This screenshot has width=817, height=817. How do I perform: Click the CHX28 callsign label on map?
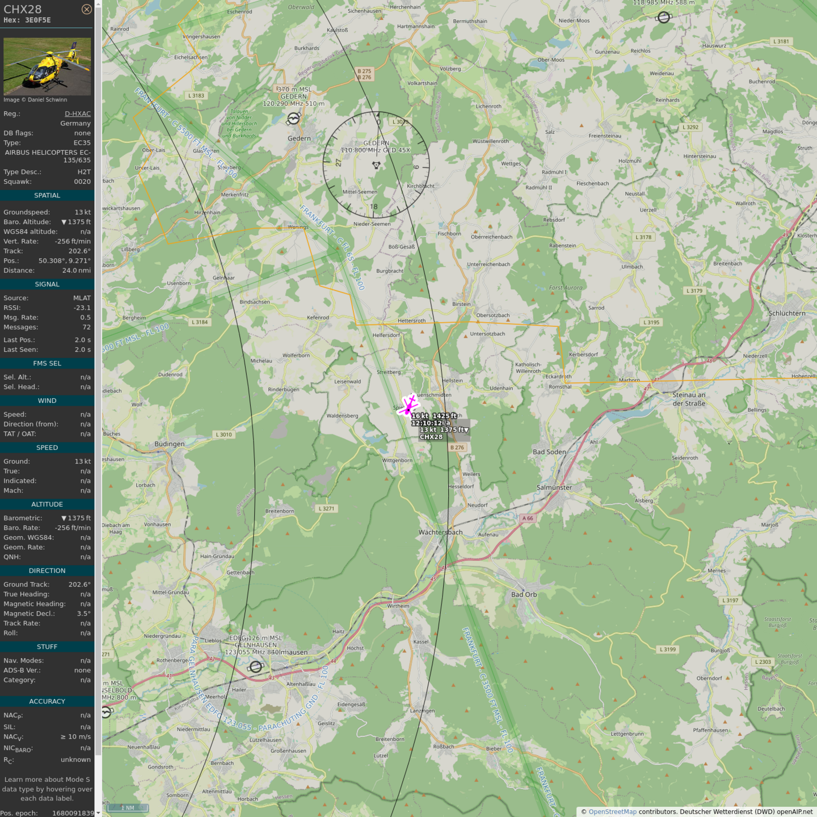431,437
